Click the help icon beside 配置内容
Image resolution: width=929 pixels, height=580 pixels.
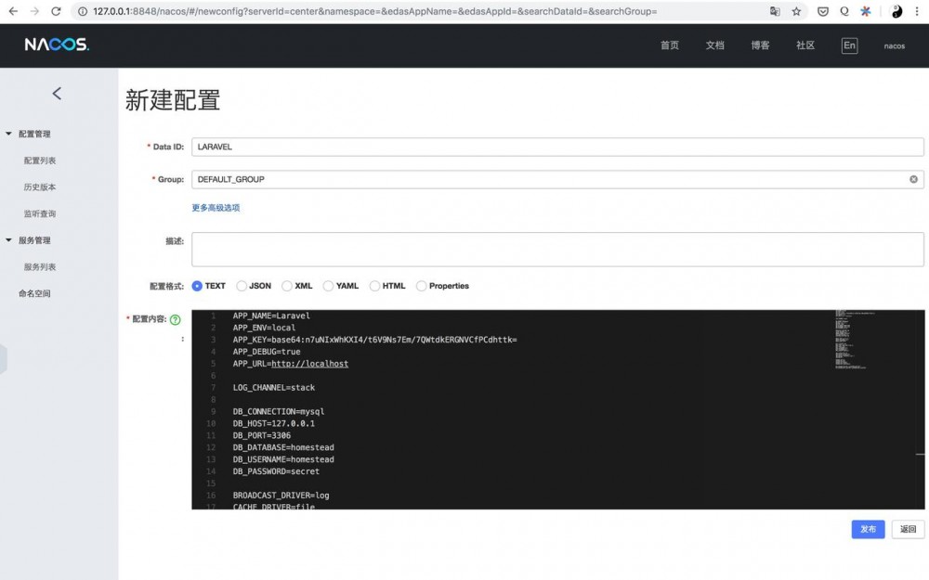(177, 319)
